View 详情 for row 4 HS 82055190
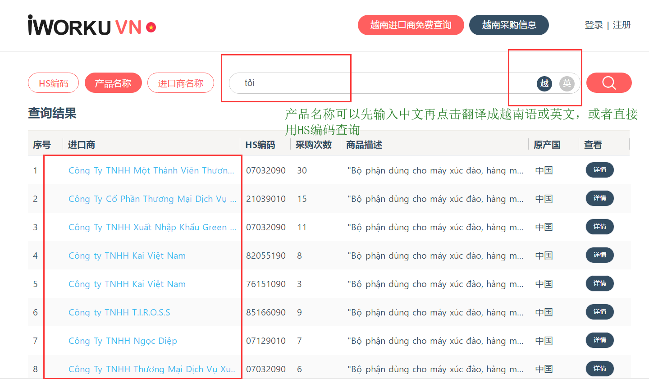The height and width of the screenshot is (379, 649). click(x=600, y=255)
